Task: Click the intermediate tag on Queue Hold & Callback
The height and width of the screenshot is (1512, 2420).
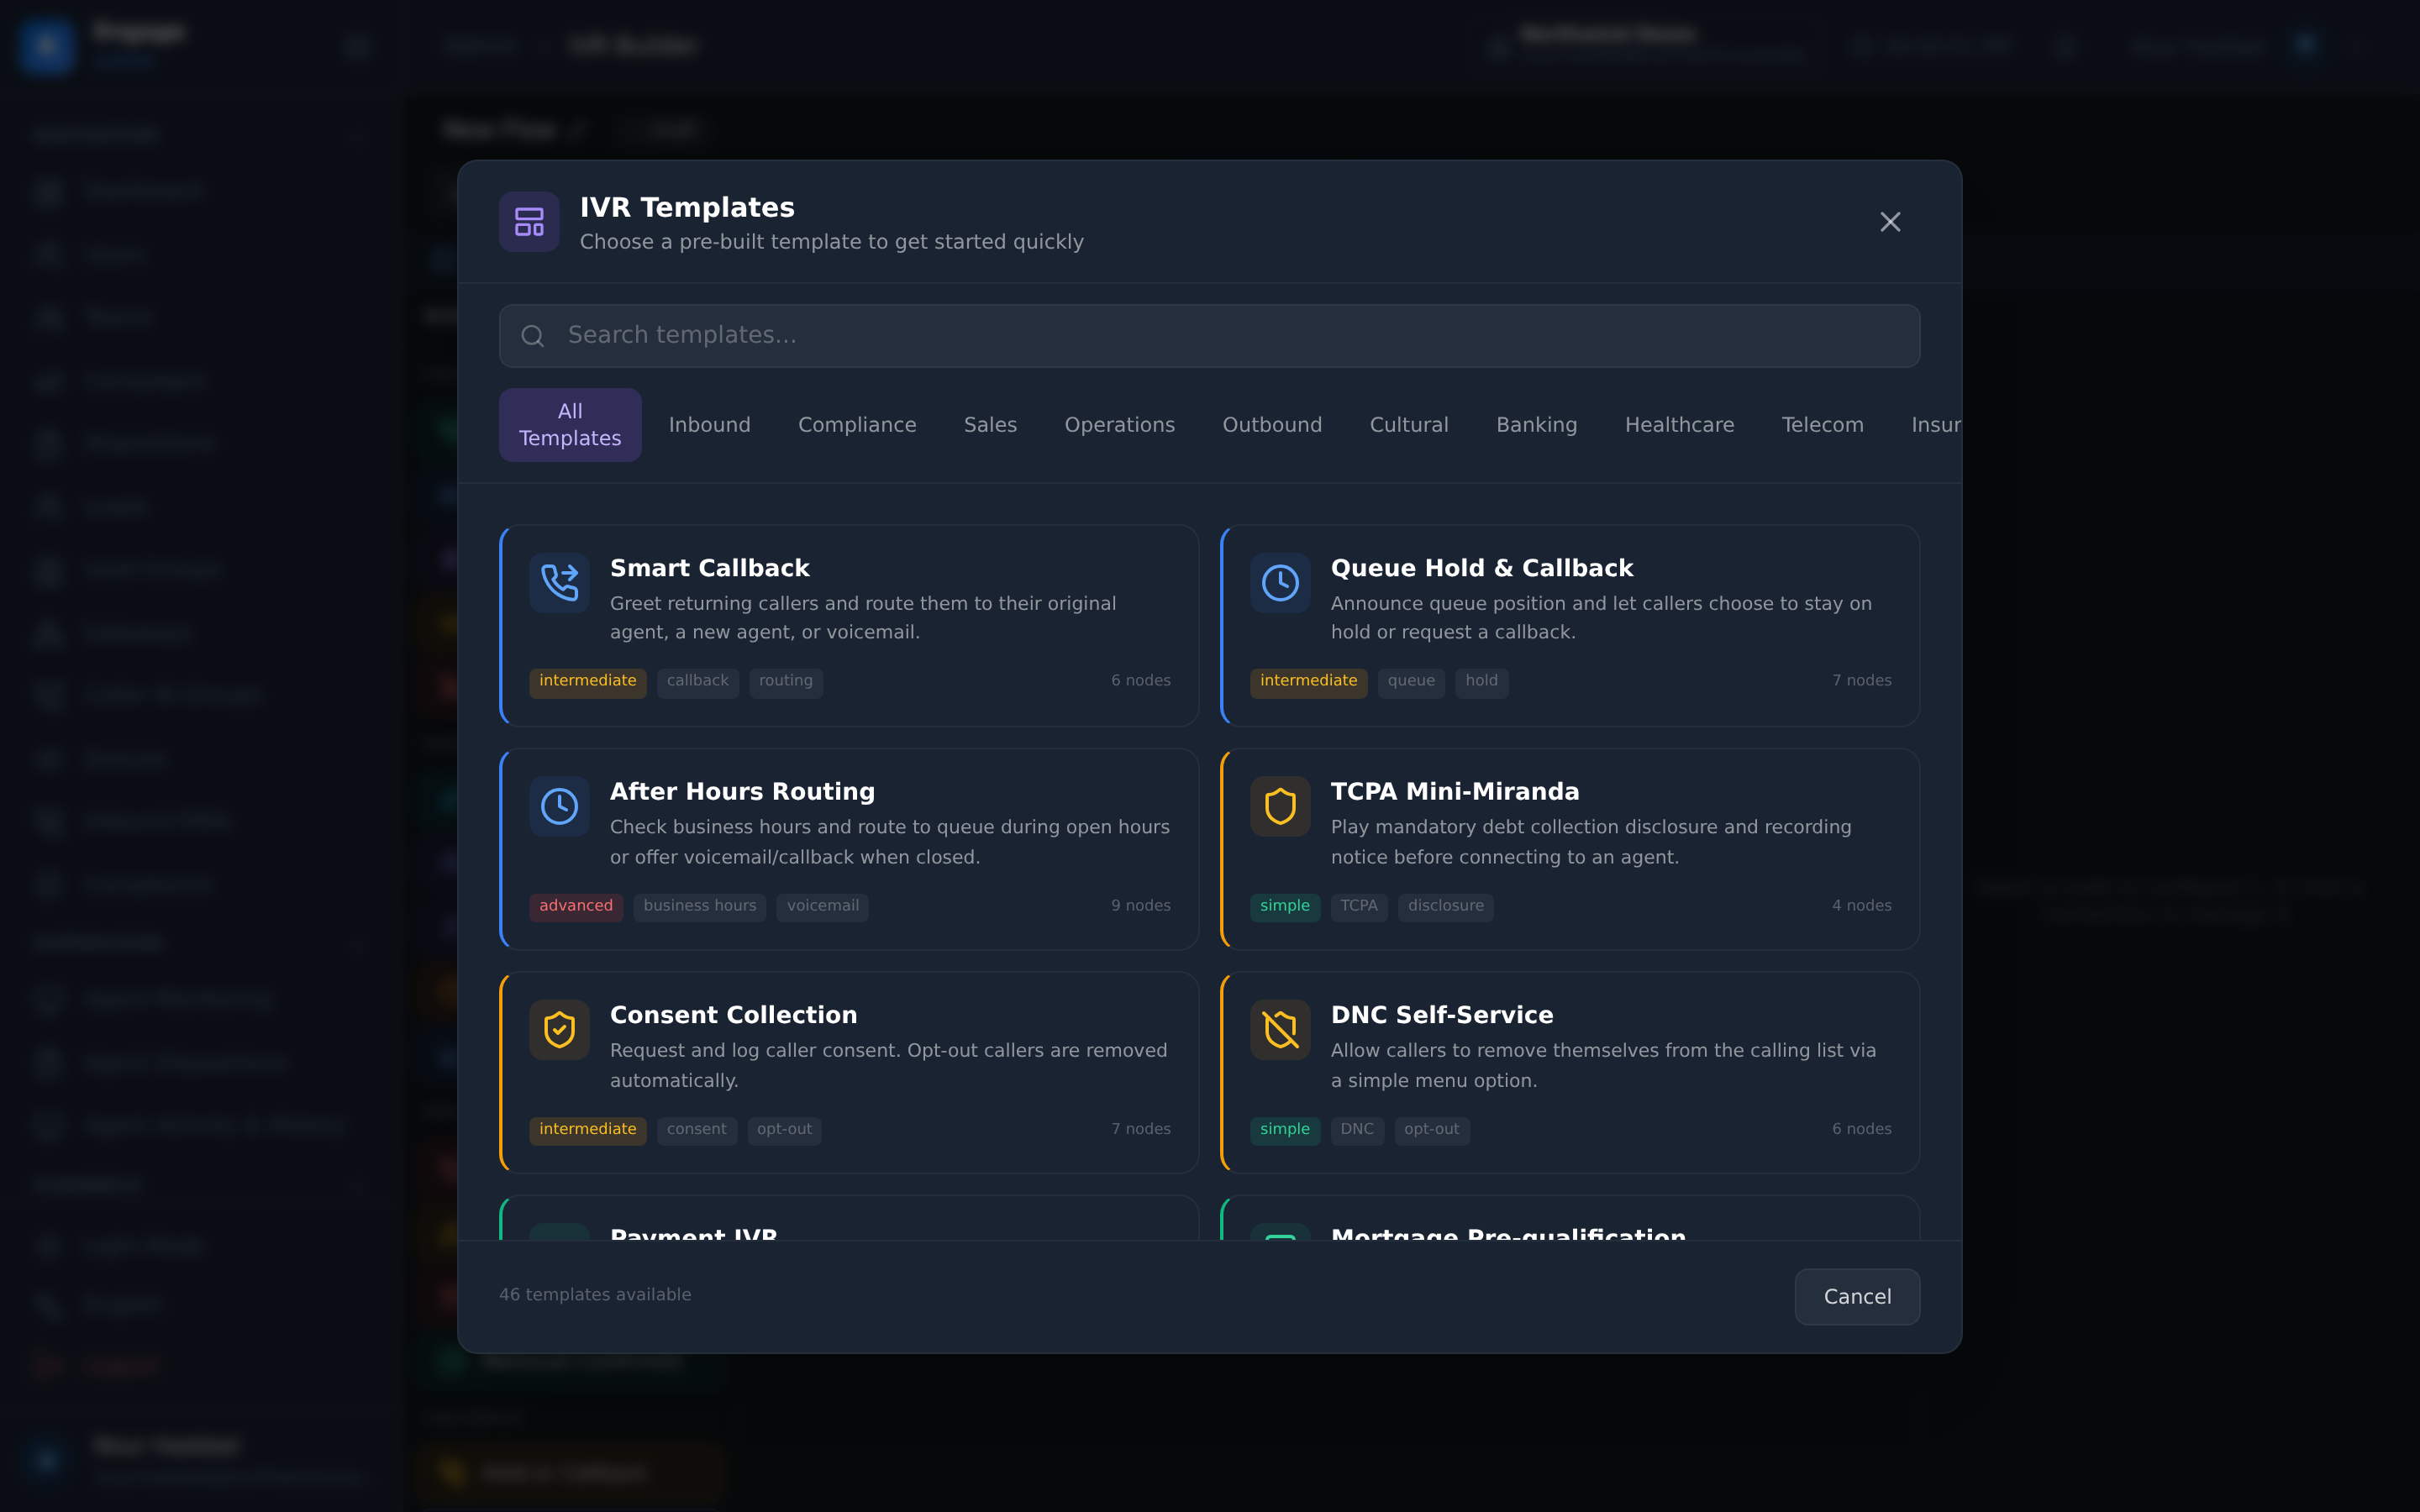Action: click(x=1308, y=681)
